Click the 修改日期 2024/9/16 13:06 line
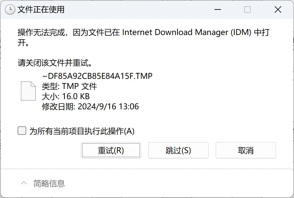The width and height of the screenshot is (294, 198). tap(90, 106)
